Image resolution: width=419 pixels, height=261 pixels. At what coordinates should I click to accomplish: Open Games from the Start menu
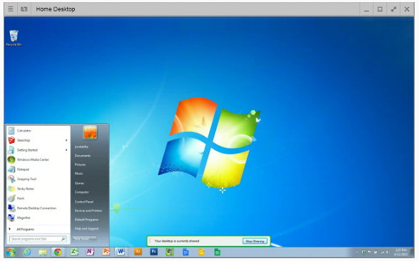pos(79,183)
